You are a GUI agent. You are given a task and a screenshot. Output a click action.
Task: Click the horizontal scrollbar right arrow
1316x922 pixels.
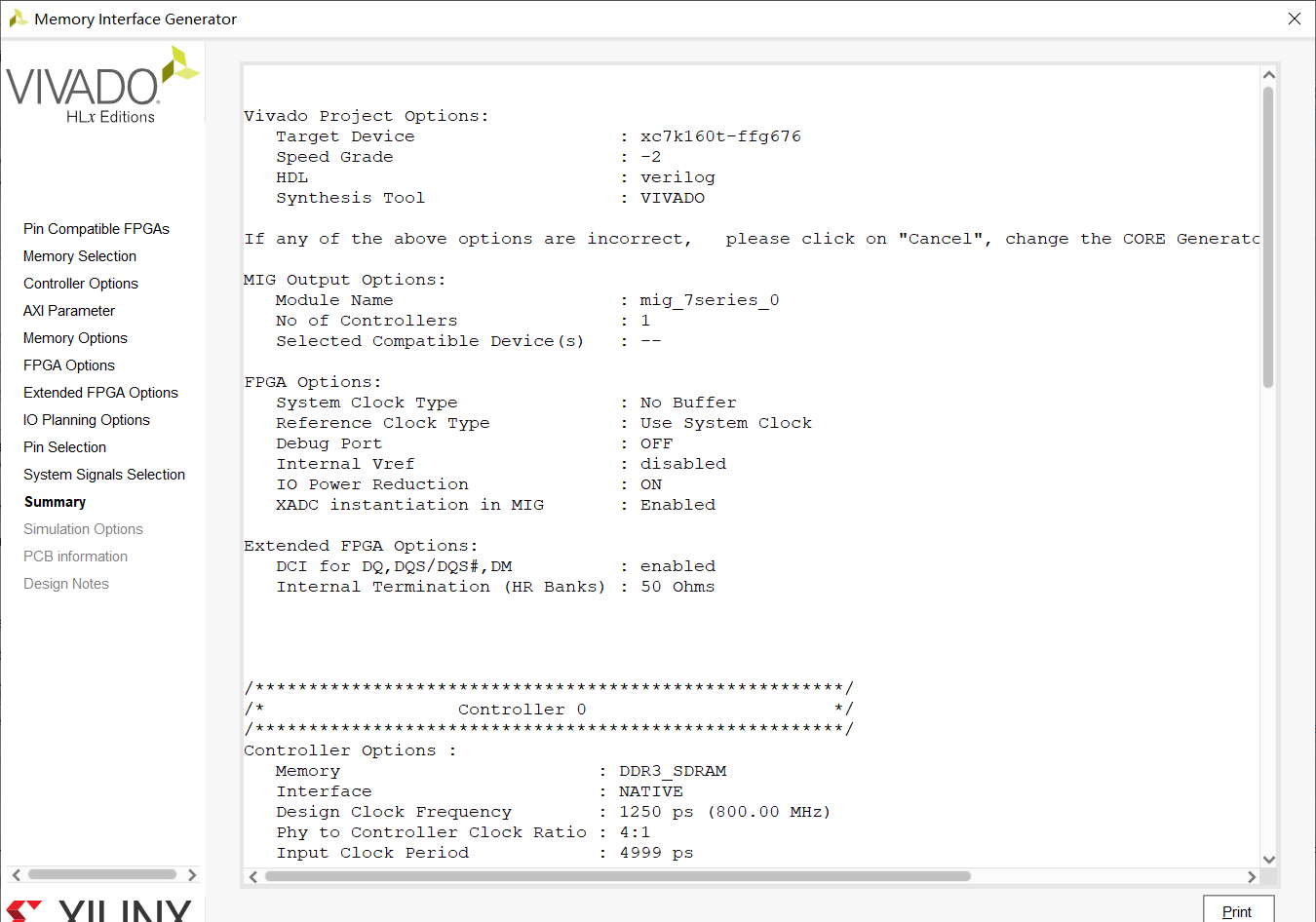[x=1253, y=877]
